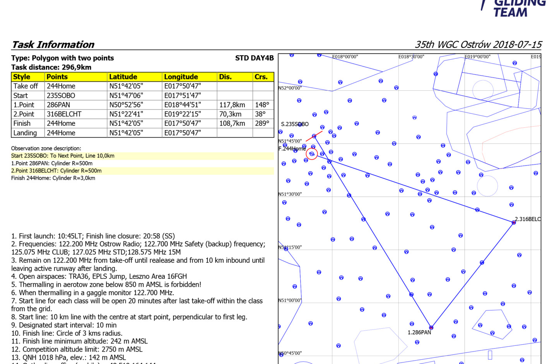557x364 pixels.
Task: Click the Gliding Team logo
Action: point(514,9)
